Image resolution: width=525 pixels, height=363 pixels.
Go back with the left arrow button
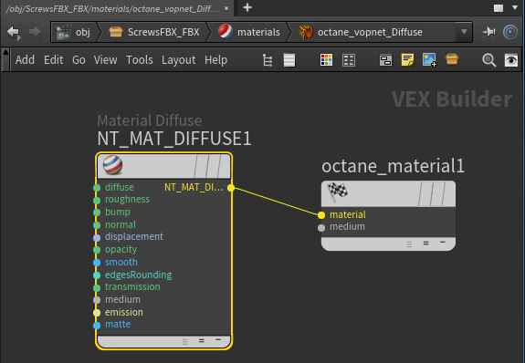click(x=14, y=33)
